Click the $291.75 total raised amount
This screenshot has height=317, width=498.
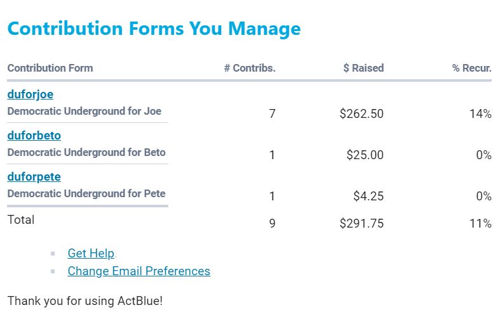[361, 223]
